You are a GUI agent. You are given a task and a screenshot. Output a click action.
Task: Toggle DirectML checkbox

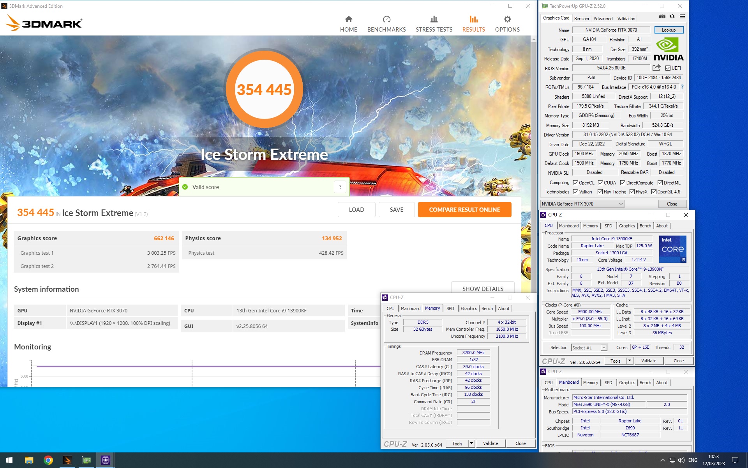tap(660, 183)
